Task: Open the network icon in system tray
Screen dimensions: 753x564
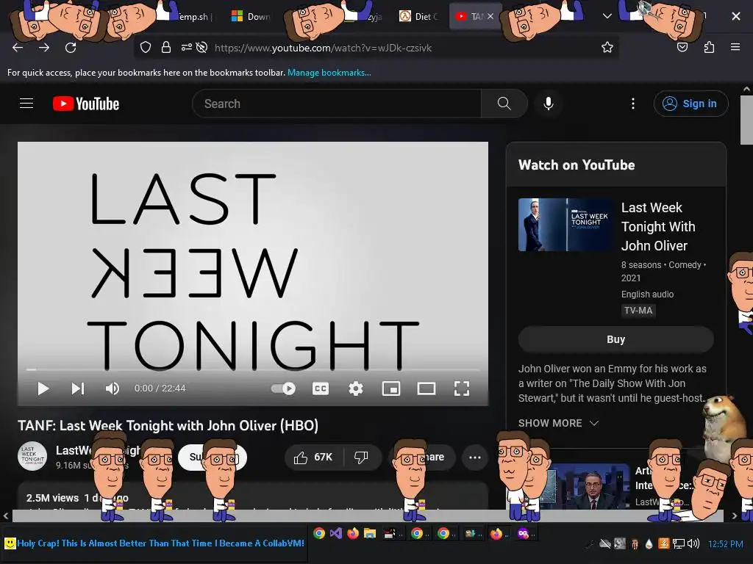Action: (679, 543)
